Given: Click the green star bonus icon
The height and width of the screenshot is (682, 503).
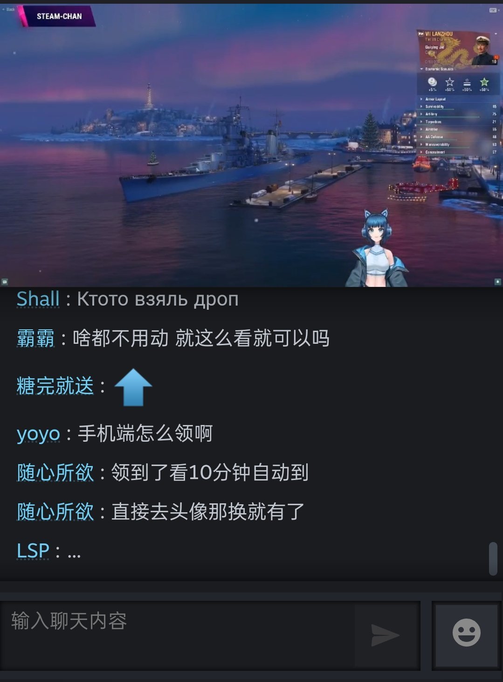Looking at the screenshot, I should (484, 82).
